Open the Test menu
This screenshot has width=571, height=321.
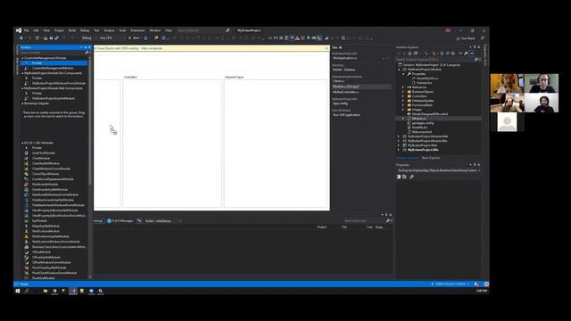(96, 30)
